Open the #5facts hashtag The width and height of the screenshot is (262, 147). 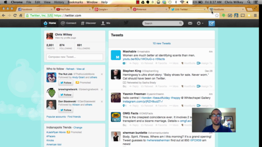click(160, 59)
